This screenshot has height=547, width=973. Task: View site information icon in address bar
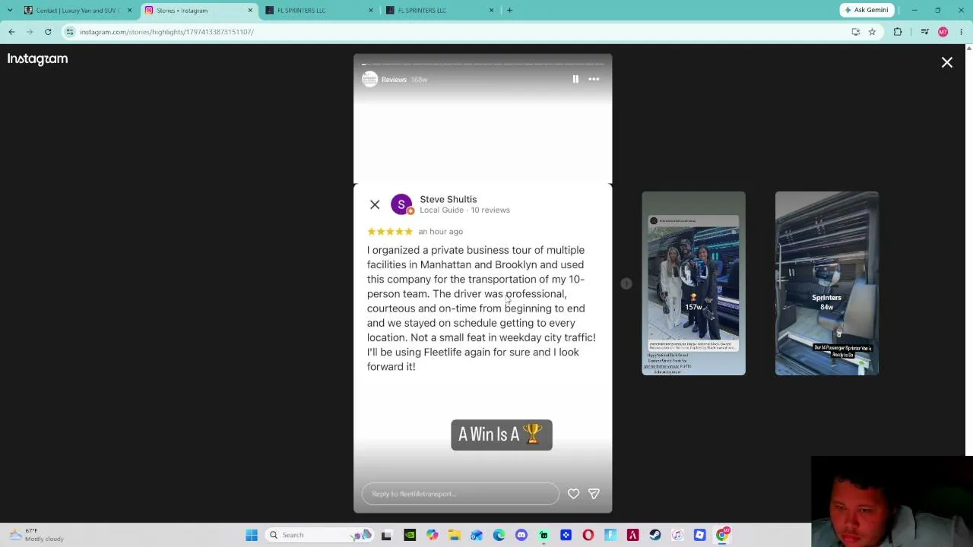click(70, 32)
